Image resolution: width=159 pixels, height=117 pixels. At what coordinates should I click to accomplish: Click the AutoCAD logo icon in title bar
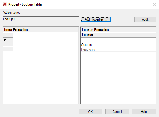click(x=4, y=4)
